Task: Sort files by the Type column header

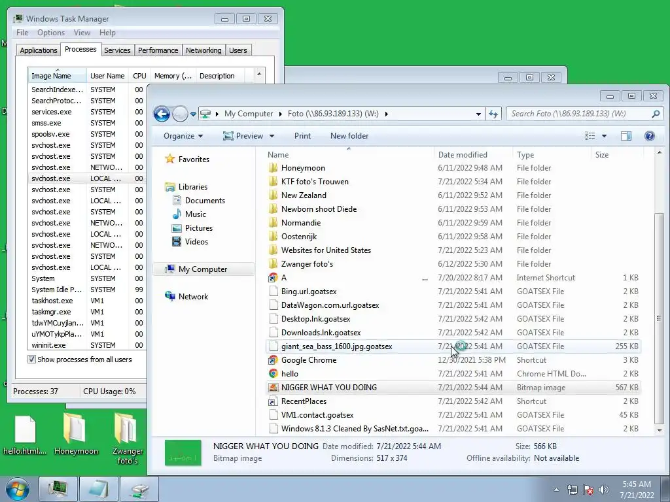Action: pos(552,154)
